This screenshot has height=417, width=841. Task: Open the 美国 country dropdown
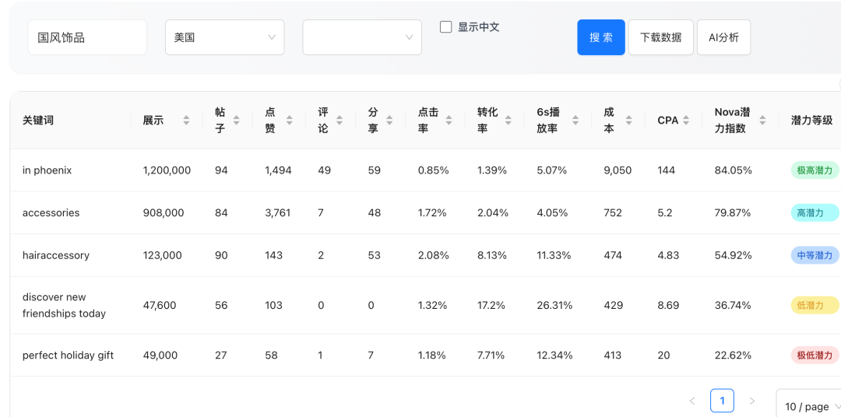224,37
